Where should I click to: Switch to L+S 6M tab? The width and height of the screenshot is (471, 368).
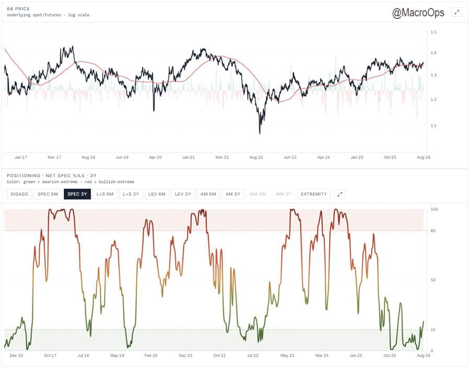tap(105, 194)
